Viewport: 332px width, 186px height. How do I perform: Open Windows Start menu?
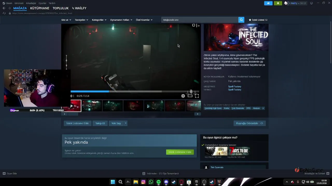pos(113,182)
